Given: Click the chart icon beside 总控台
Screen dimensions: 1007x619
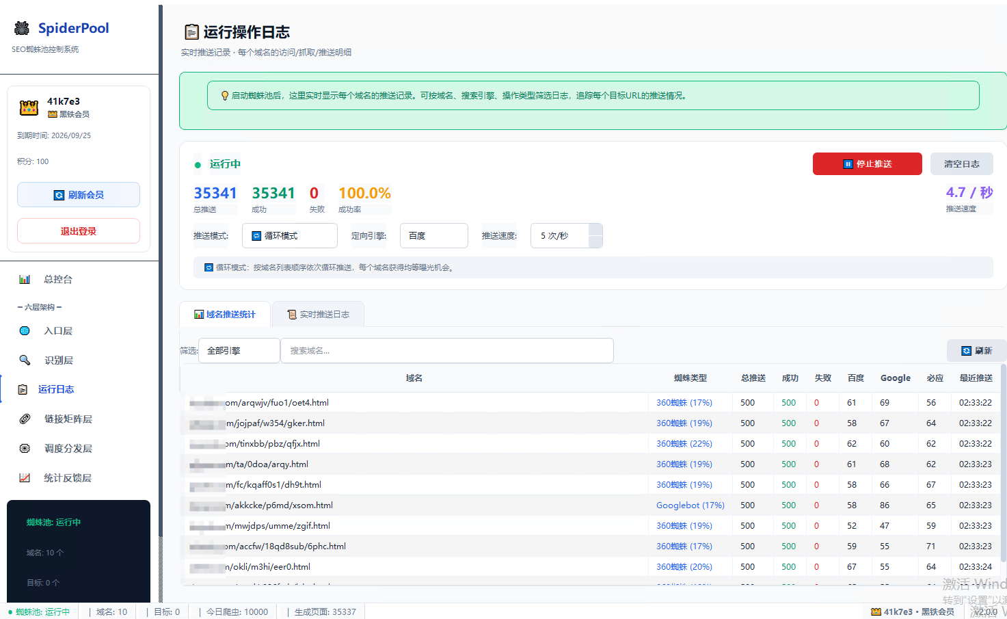Looking at the screenshot, I should [x=25, y=279].
